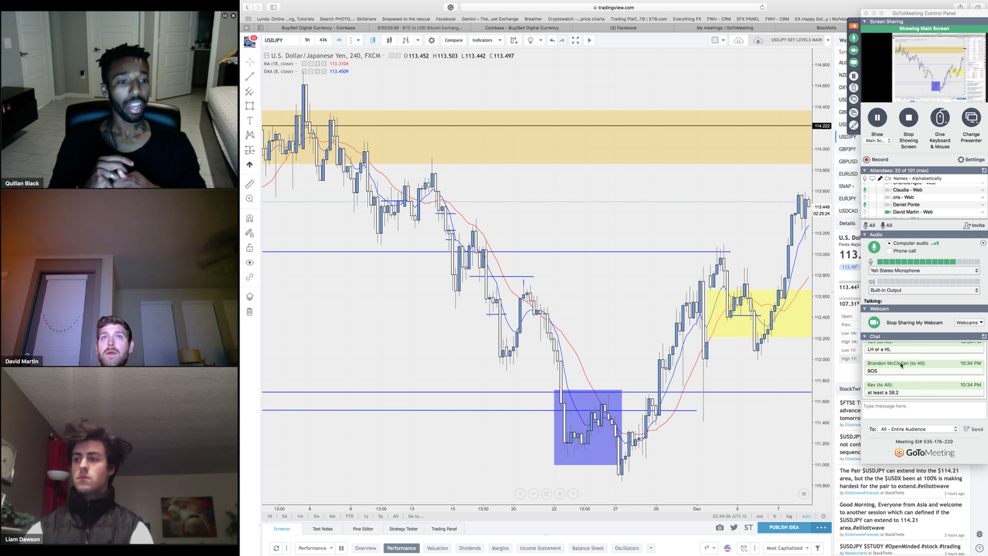This screenshot has height=556, width=988.
Task: Click the Publish Idea button
Action: tap(784, 527)
